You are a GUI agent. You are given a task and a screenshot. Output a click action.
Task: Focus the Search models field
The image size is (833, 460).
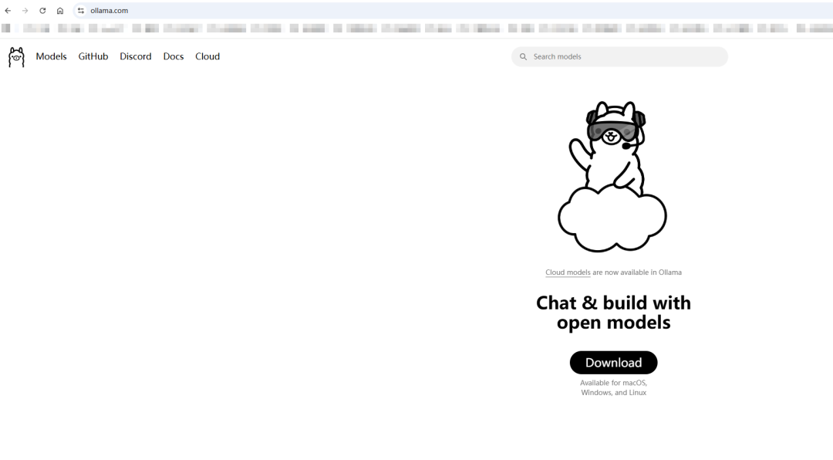625,57
